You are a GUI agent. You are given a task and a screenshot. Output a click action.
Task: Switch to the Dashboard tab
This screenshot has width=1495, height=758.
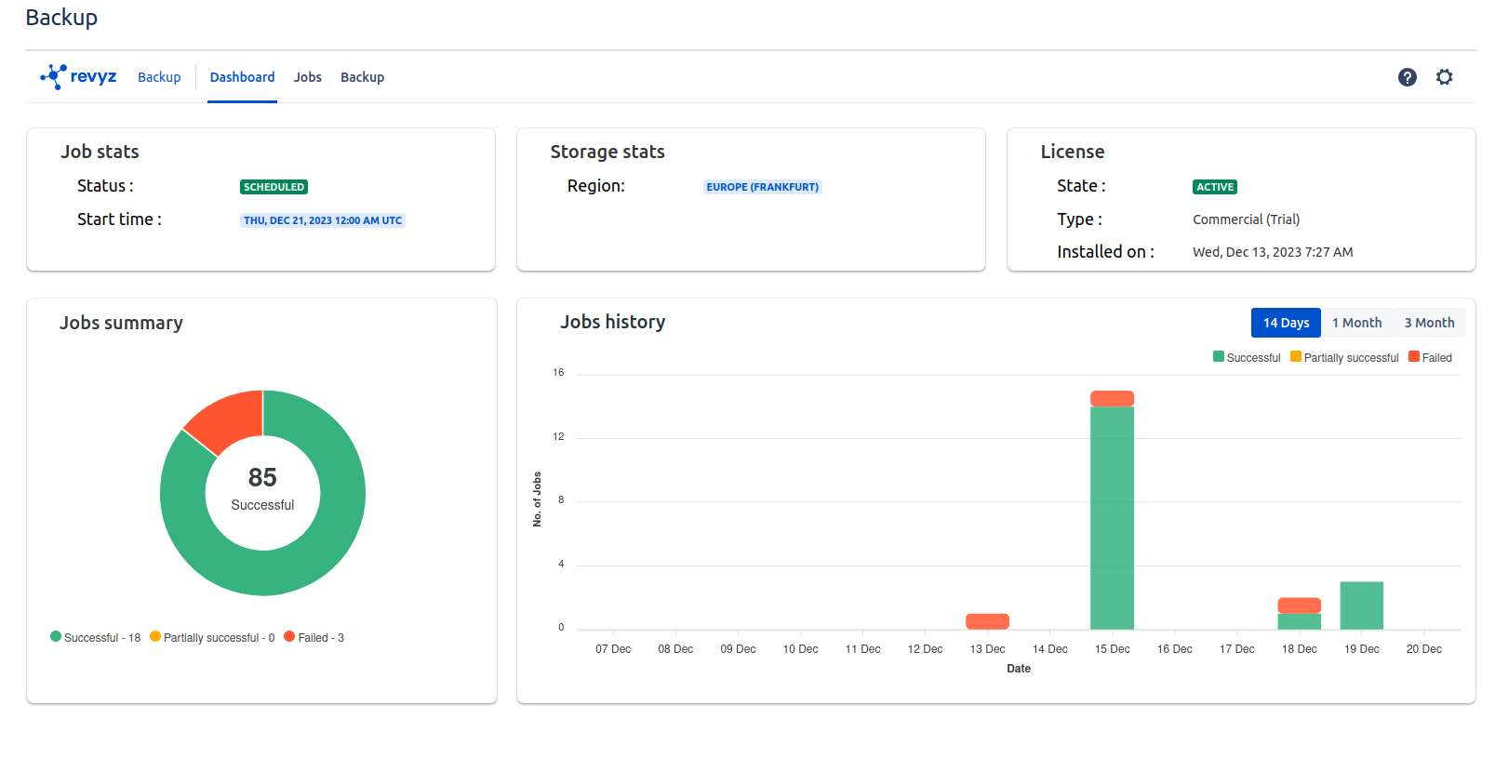click(242, 77)
